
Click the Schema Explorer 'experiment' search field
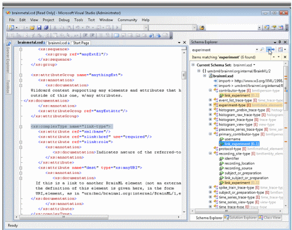[x=223, y=50]
